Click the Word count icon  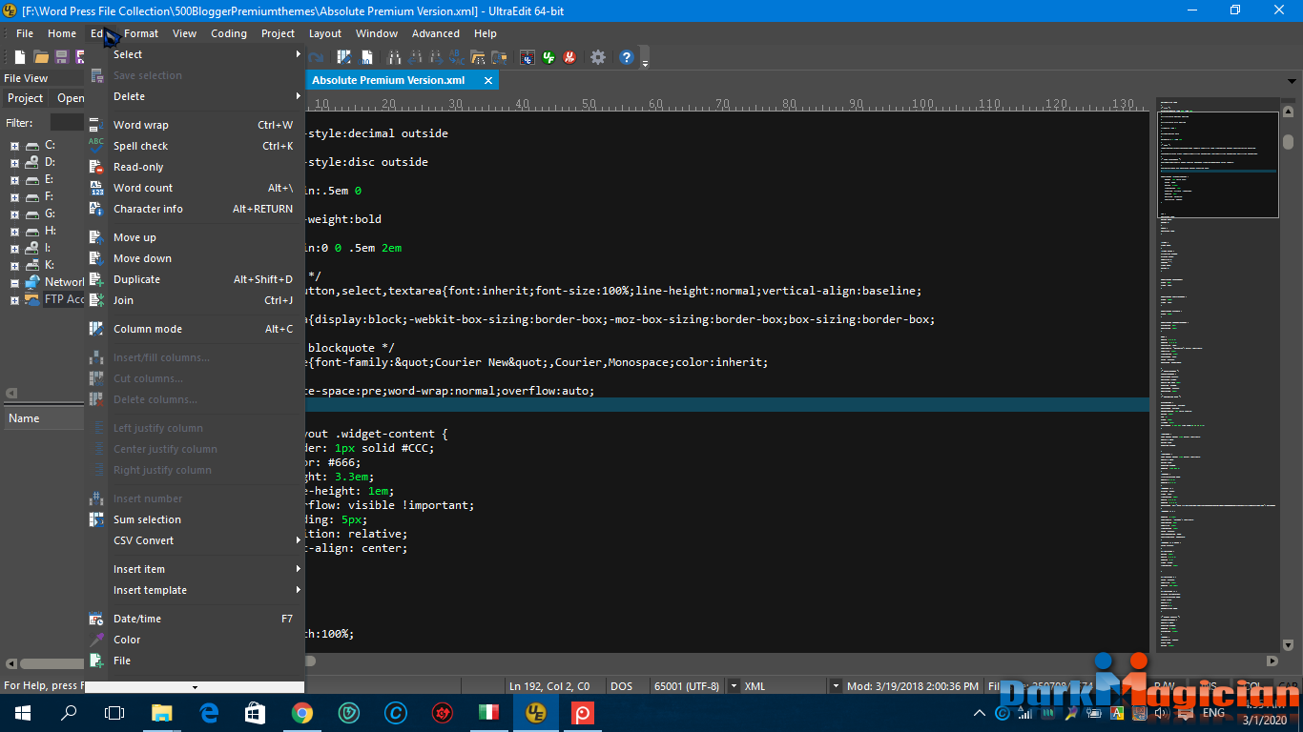[x=96, y=188]
